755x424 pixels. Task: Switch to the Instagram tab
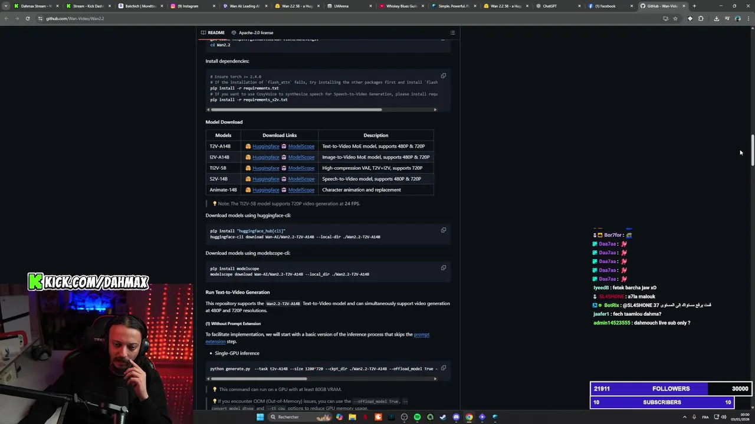pyautogui.click(x=192, y=6)
